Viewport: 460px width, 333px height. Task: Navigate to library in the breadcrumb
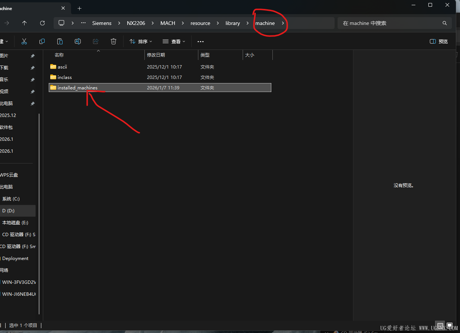[x=233, y=23]
